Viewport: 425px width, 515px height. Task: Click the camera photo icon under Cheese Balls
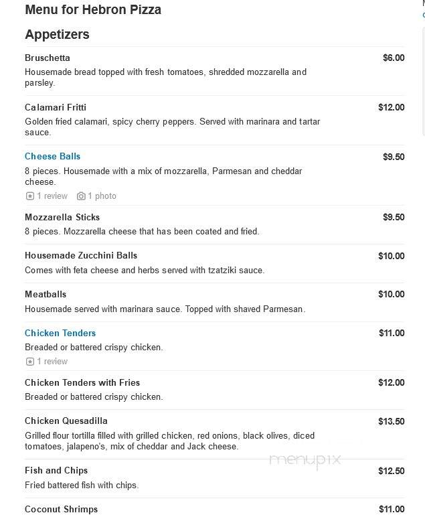coord(81,196)
